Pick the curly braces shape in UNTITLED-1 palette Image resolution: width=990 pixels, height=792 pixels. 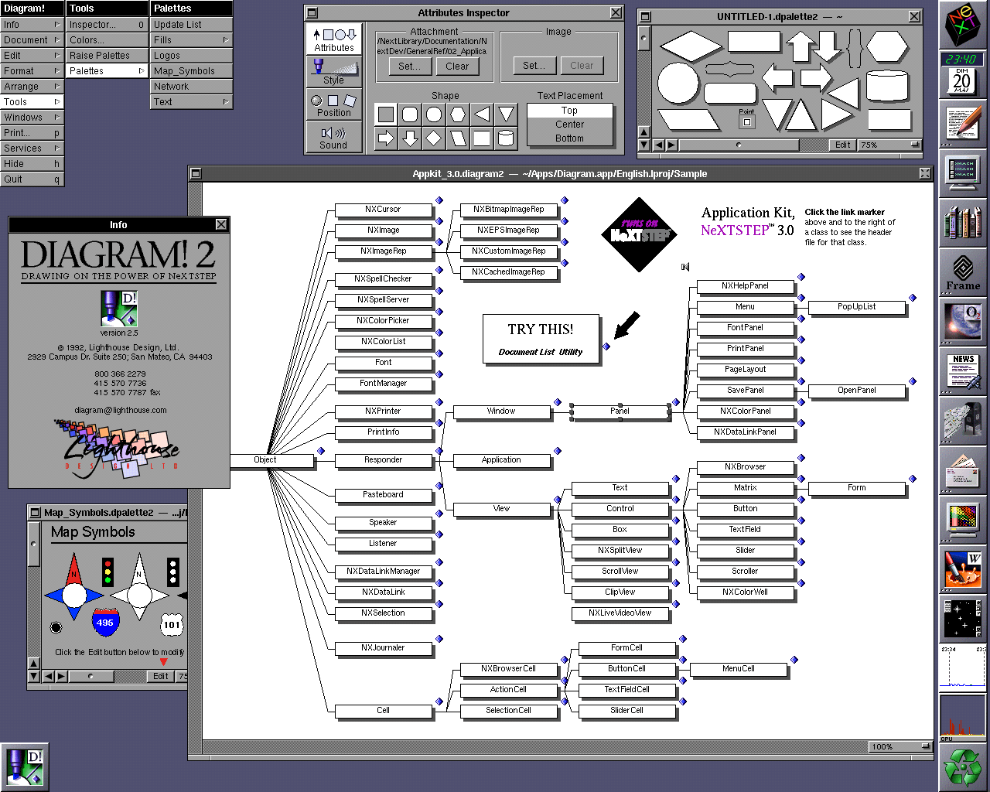tap(854, 48)
